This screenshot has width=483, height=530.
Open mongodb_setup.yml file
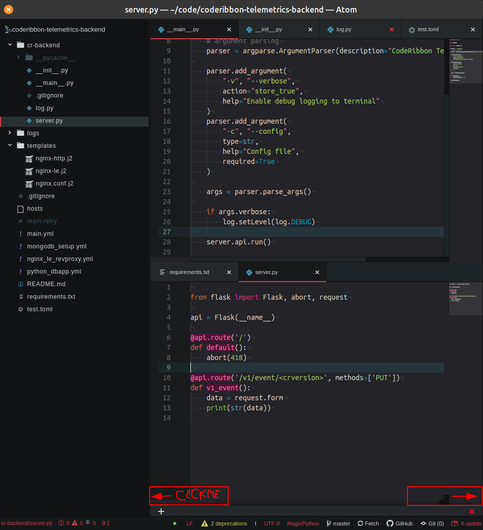click(x=57, y=246)
